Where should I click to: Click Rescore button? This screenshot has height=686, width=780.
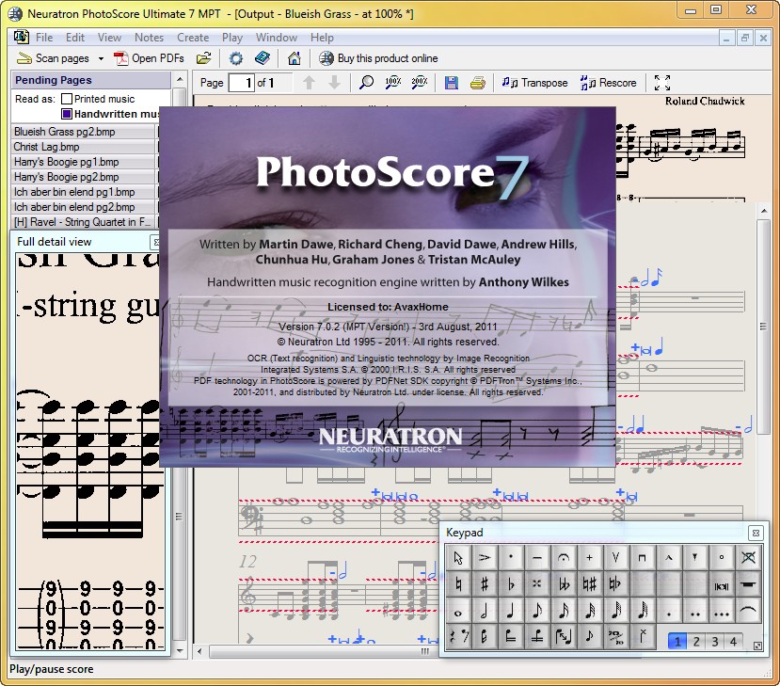tap(608, 83)
